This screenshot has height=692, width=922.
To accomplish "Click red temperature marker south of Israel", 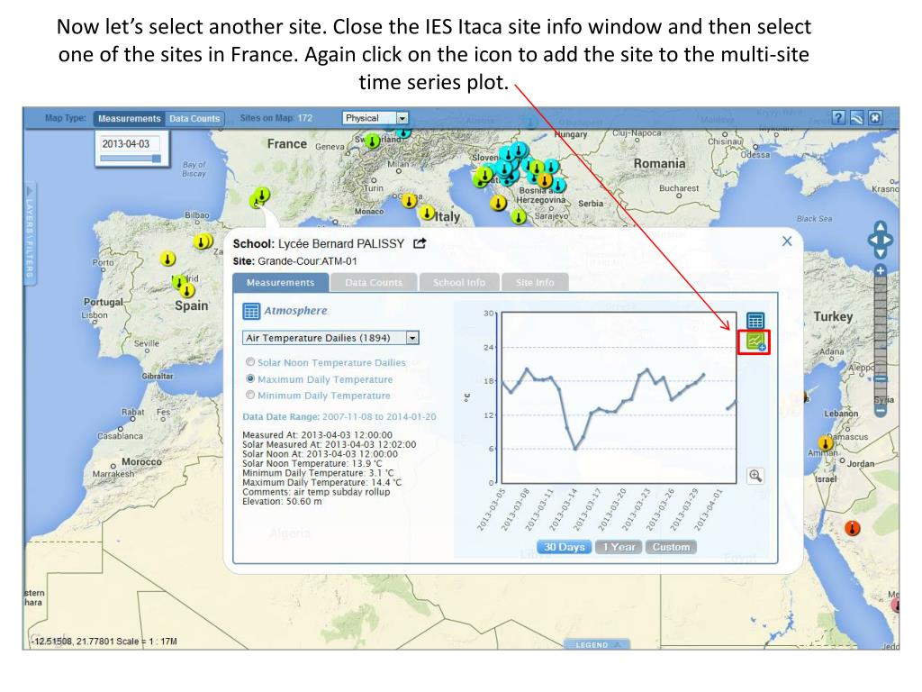I will click(852, 528).
